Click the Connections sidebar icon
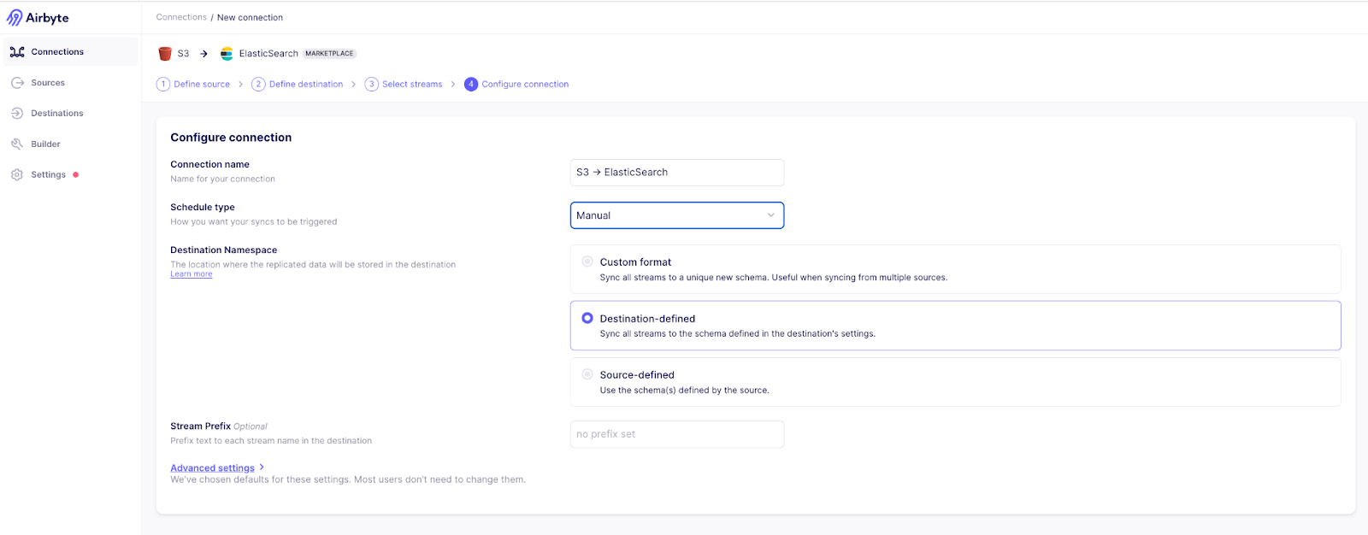1368x535 pixels. click(x=17, y=52)
